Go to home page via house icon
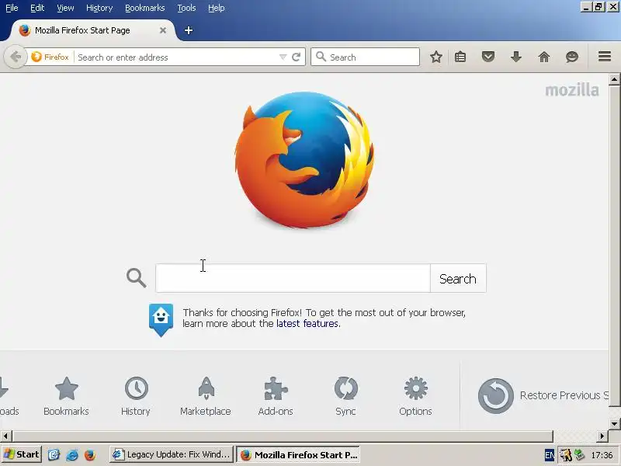 tap(544, 57)
